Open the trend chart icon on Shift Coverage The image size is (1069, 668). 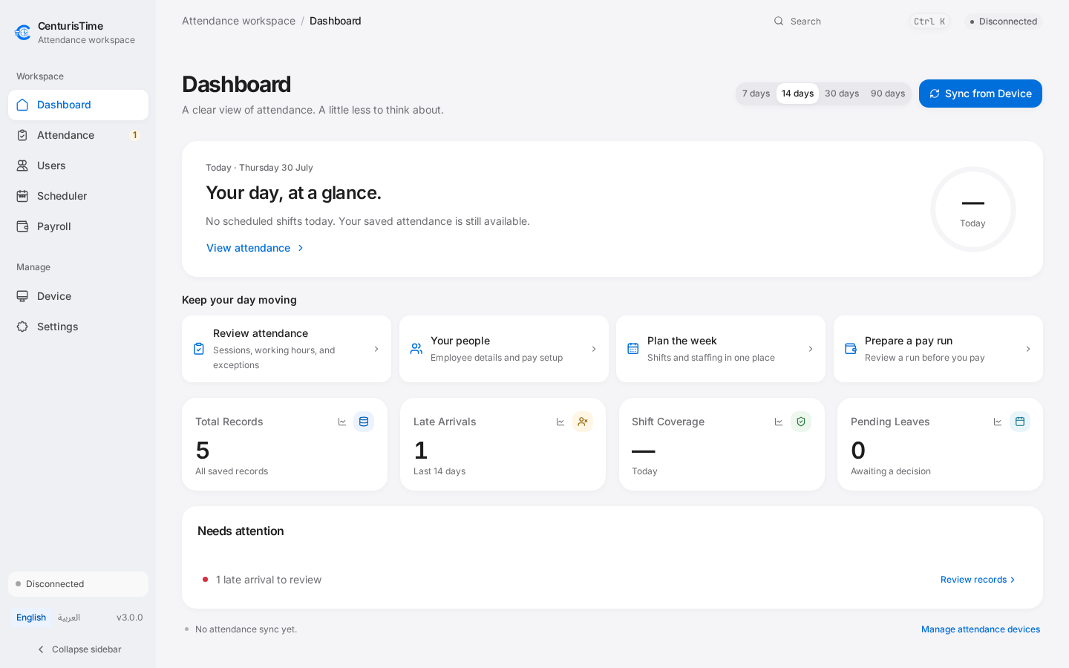coord(779,422)
